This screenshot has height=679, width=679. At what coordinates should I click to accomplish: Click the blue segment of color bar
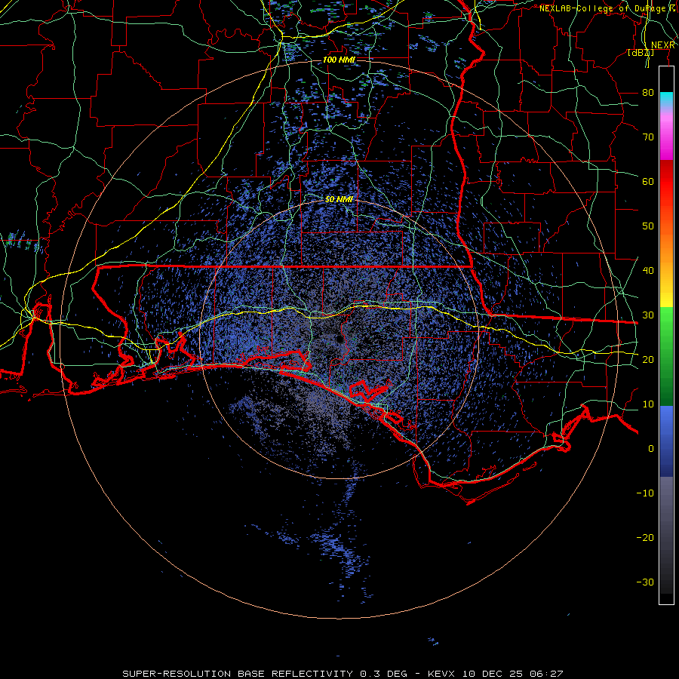tap(666, 440)
